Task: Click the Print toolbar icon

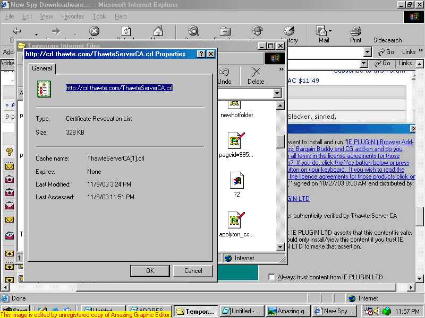Action: click(x=355, y=31)
